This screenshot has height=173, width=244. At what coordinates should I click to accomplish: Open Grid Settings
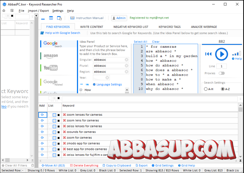[162, 165]
